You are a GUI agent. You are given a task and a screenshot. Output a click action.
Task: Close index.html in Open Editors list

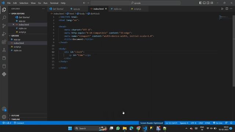click(13, 25)
